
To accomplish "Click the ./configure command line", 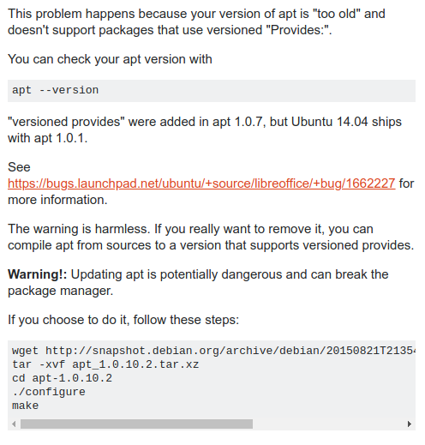I will (x=49, y=392).
